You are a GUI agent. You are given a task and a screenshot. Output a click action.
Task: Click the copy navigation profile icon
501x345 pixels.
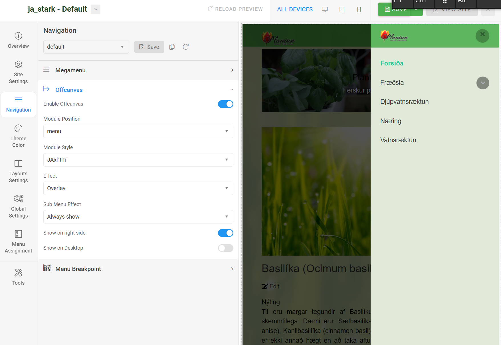(172, 47)
